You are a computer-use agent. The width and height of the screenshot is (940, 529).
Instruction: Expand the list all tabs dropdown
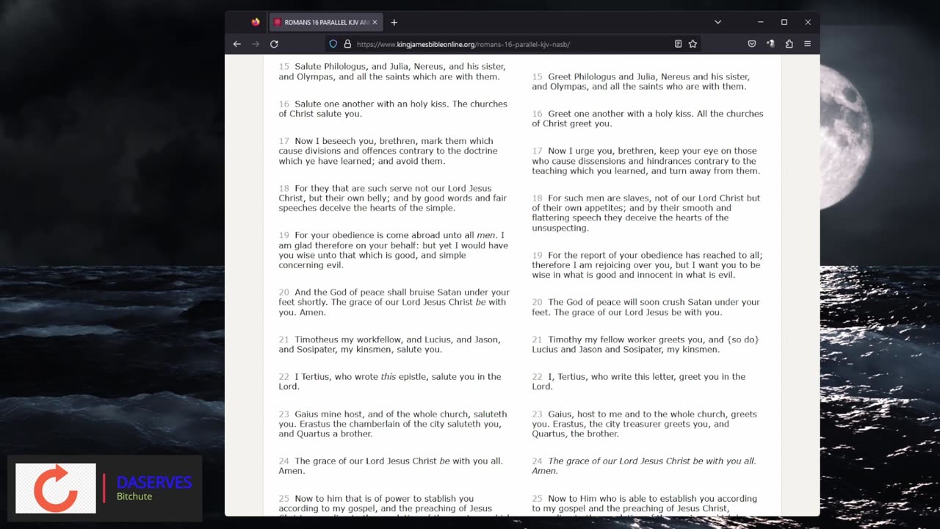pos(717,22)
